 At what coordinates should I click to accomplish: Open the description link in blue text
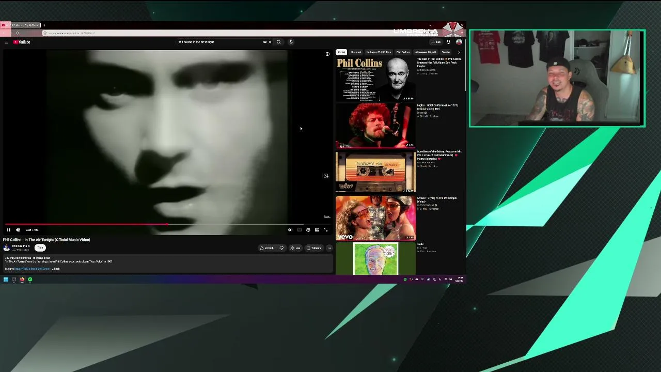click(x=32, y=269)
